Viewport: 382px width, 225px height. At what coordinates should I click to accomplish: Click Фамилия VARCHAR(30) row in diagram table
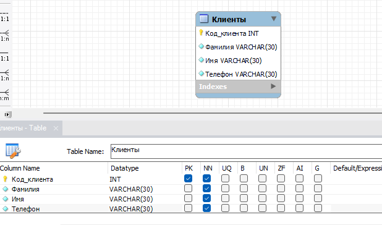[x=238, y=47]
